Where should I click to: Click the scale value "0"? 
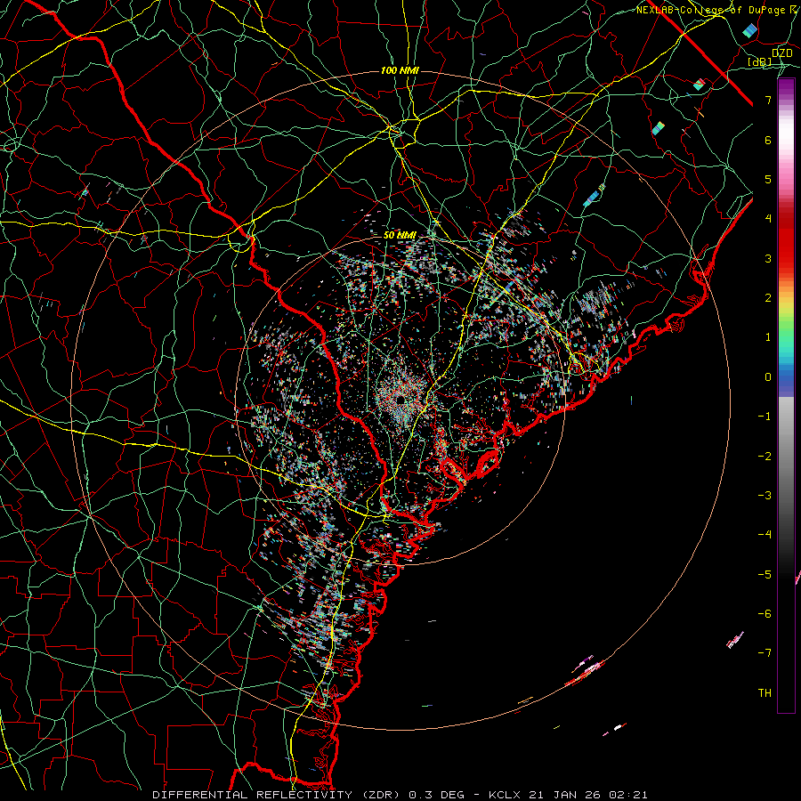pyautogui.click(x=768, y=377)
